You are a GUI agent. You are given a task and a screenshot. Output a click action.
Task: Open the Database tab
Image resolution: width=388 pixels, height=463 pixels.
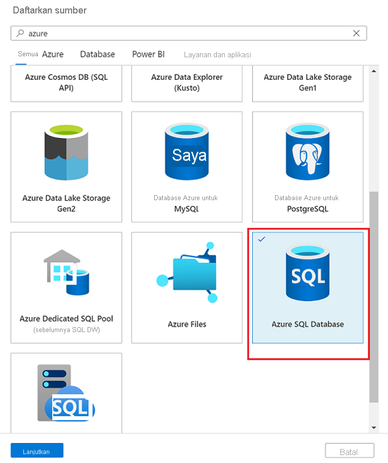(x=97, y=54)
